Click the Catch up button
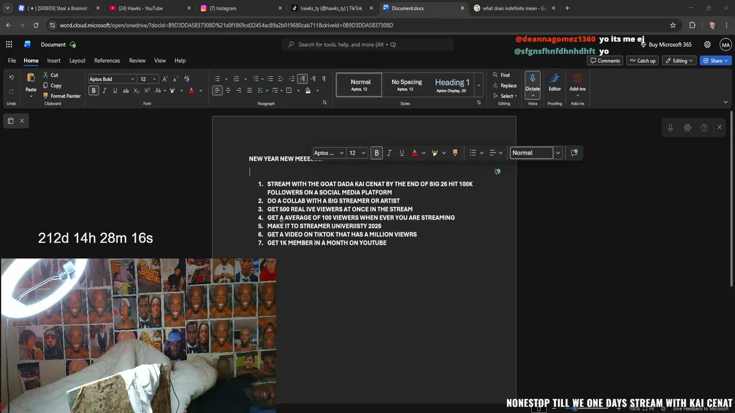Screen dimensions: 735x413 pyautogui.click(x=642, y=60)
